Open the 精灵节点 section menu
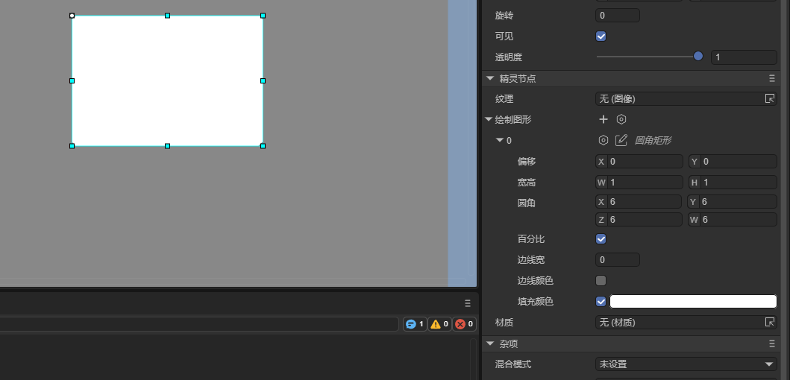 click(772, 78)
